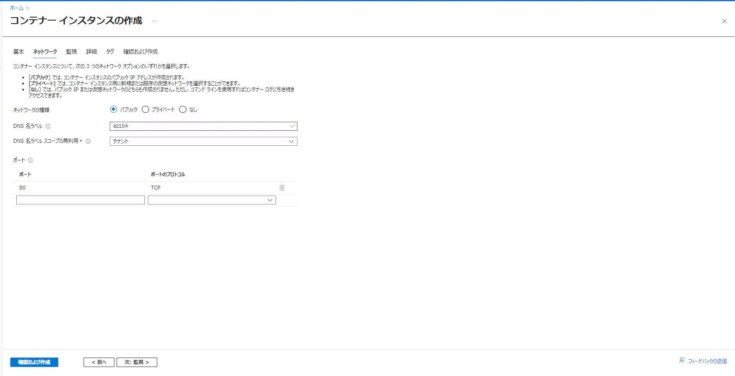Click the info icon beside ポート heading
This screenshot has width=735, height=376.
(30, 160)
